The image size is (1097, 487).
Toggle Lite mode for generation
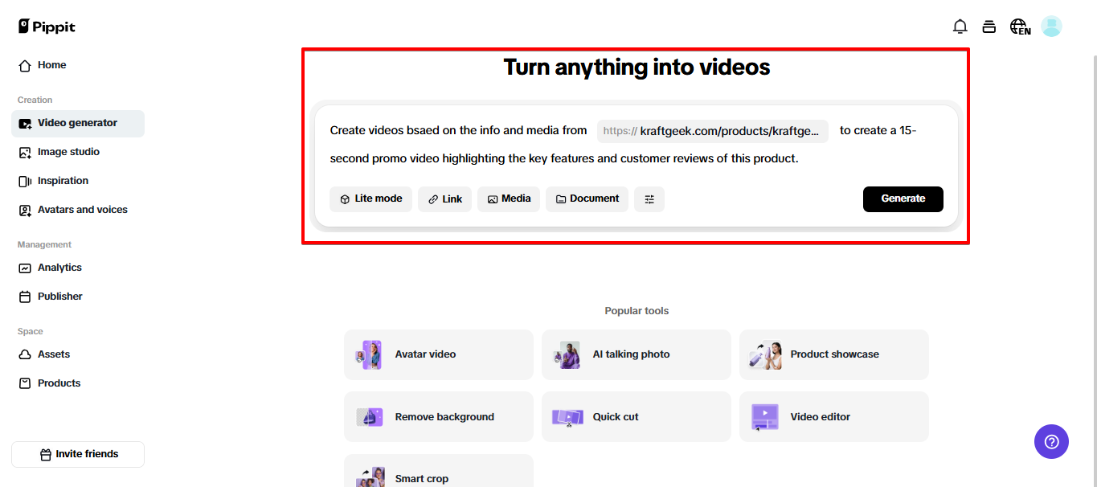click(x=370, y=198)
